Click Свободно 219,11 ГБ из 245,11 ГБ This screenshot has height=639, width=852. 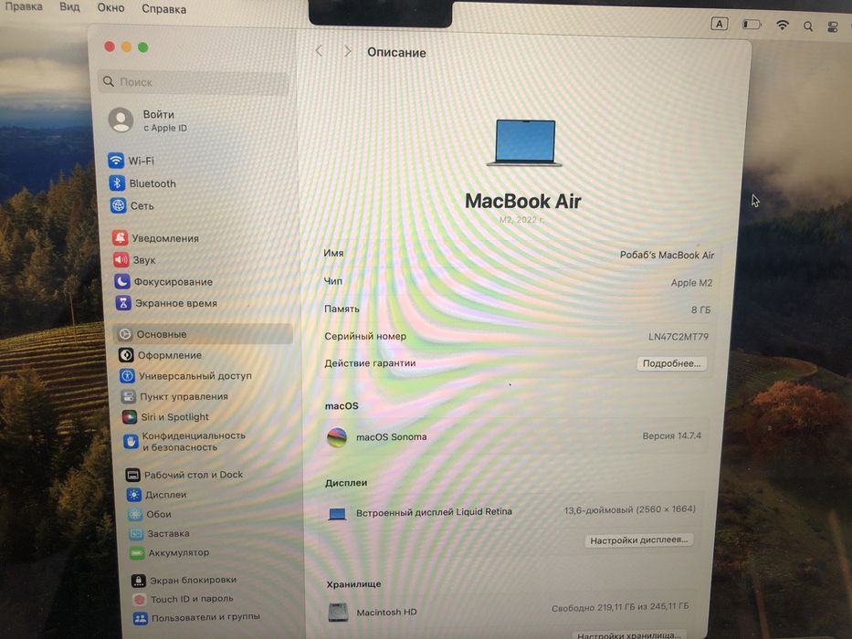tap(620, 607)
